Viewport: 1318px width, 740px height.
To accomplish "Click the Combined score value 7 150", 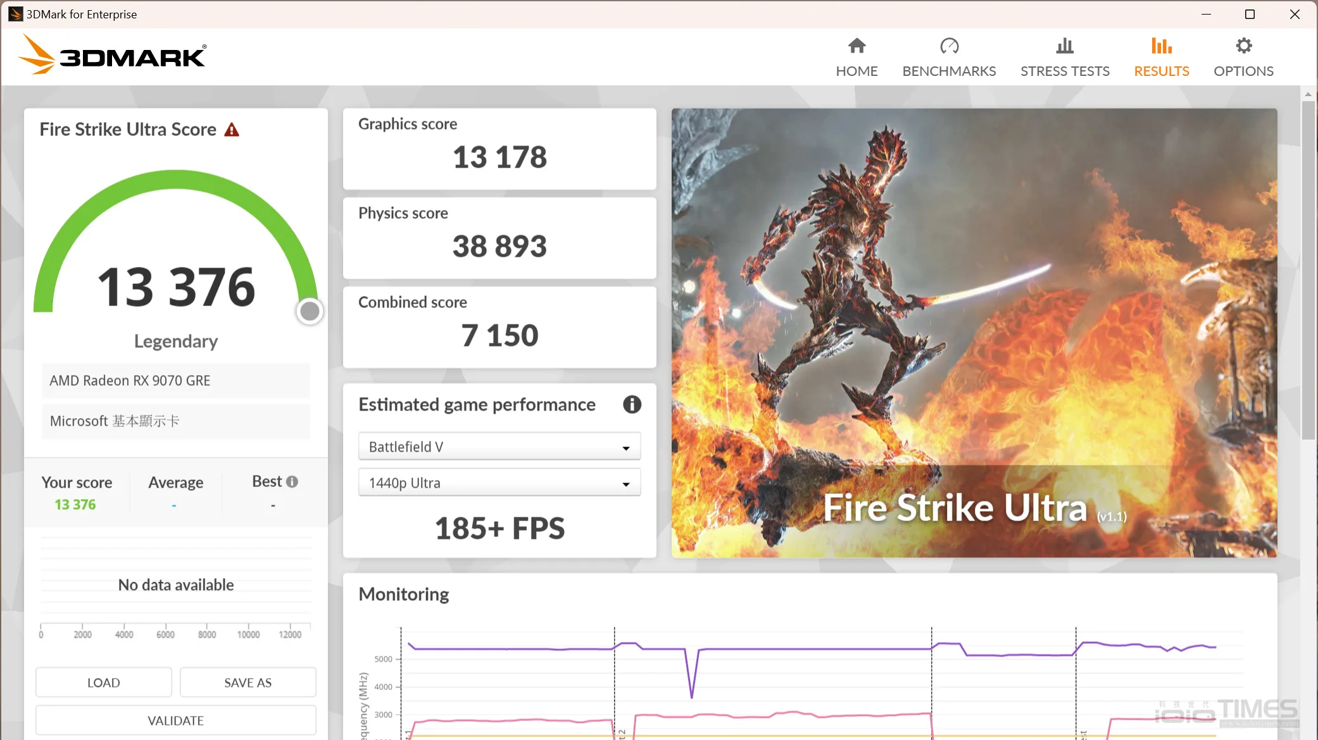I will pos(499,335).
